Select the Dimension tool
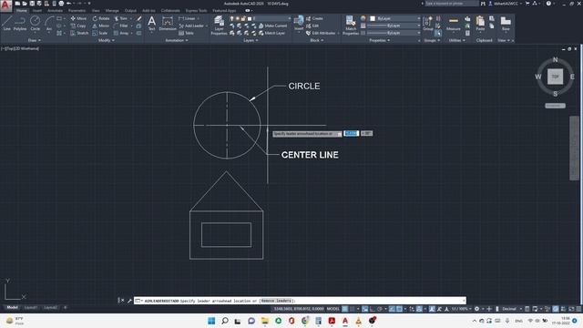583x328 pixels. point(168,23)
